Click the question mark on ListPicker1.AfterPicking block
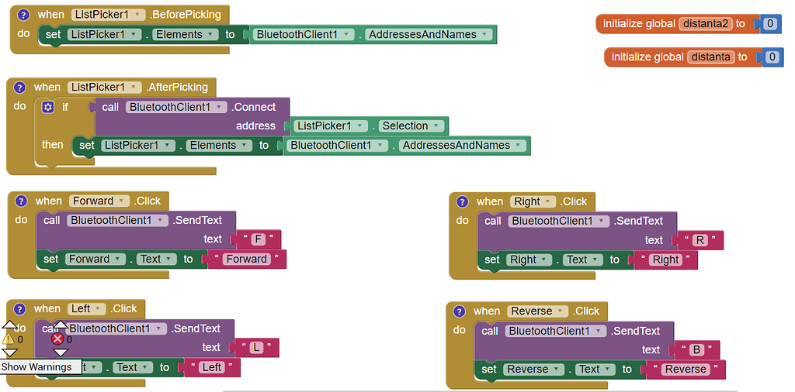This screenshot has height=392, width=795. 20,88
